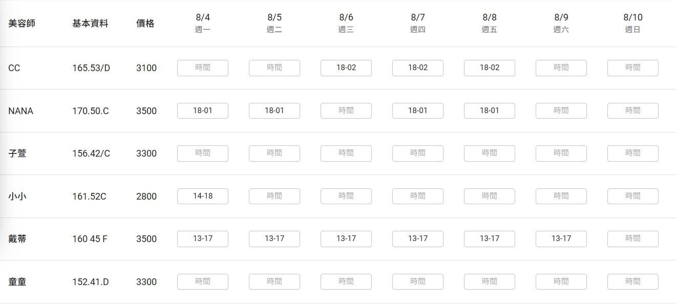The width and height of the screenshot is (676, 305).
Task: Click 小小's empty 8/9 time field
Action: [x=561, y=196]
